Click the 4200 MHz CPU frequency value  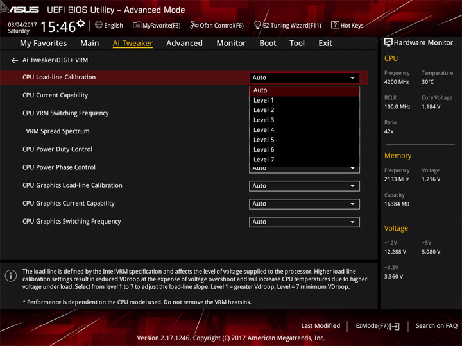pos(397,82)
